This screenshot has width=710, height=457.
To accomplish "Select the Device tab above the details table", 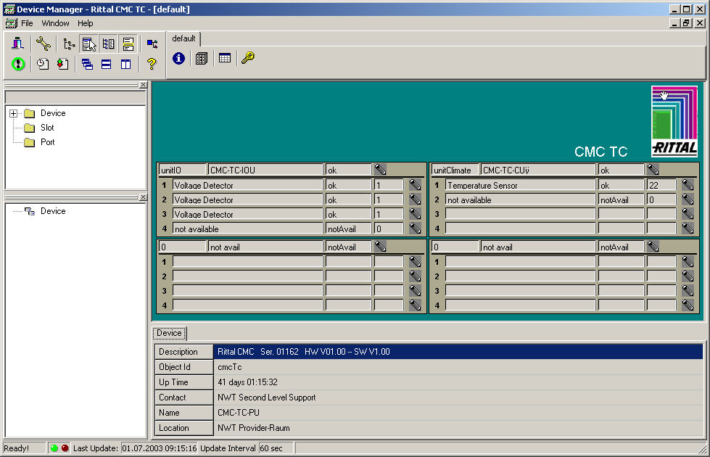I will coord(170,333).
